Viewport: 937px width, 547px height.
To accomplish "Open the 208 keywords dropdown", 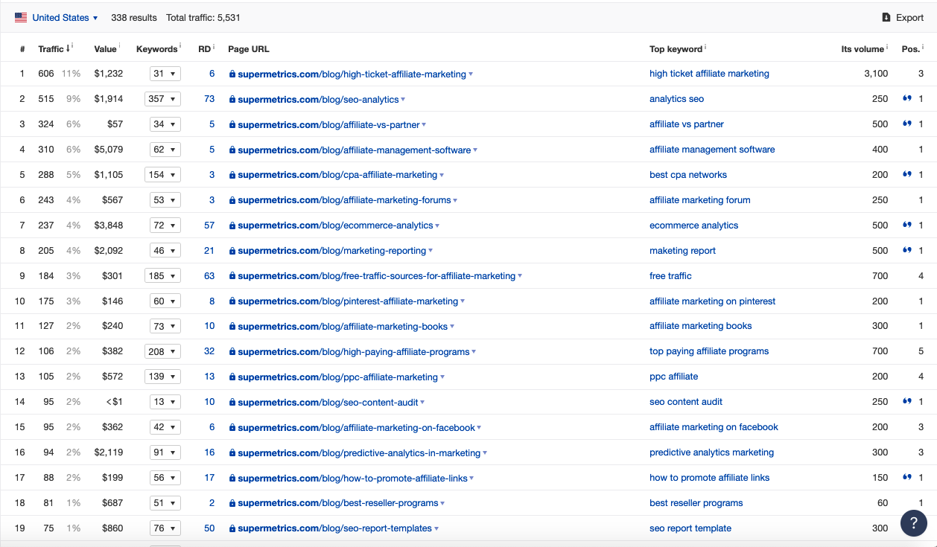I will click(162, 351).
